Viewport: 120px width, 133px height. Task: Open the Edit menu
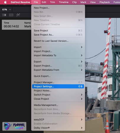(x=44, y=2)
